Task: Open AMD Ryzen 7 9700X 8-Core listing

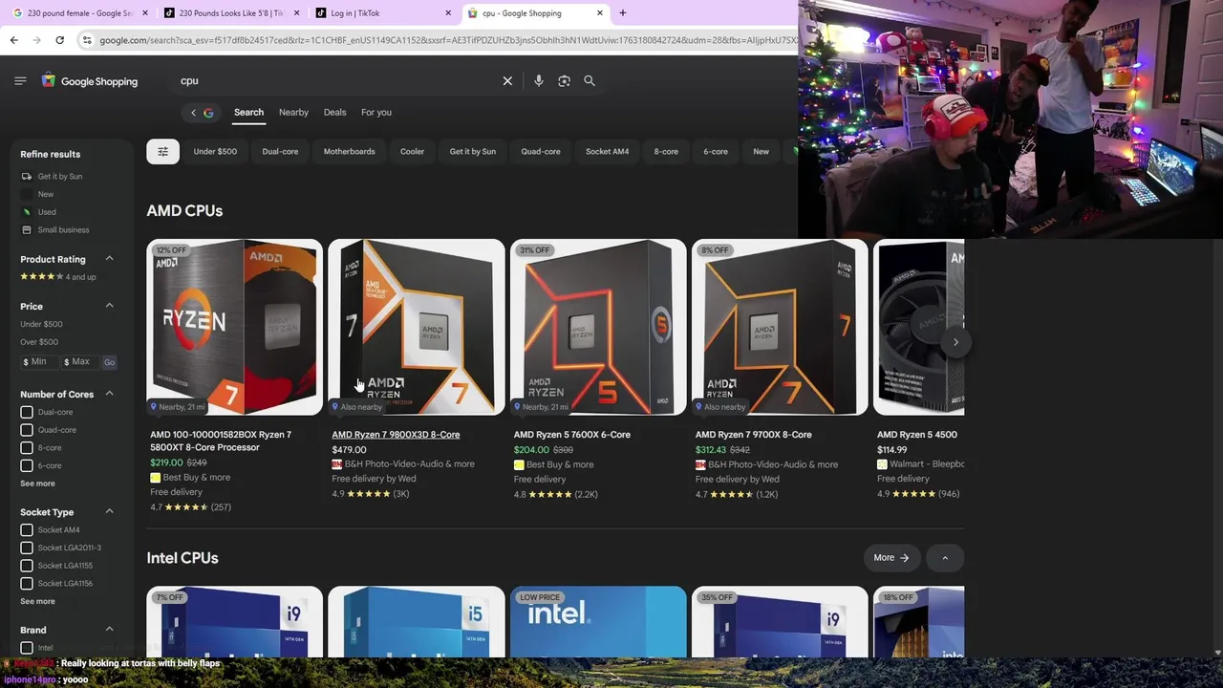Action: tap(753, 435)
